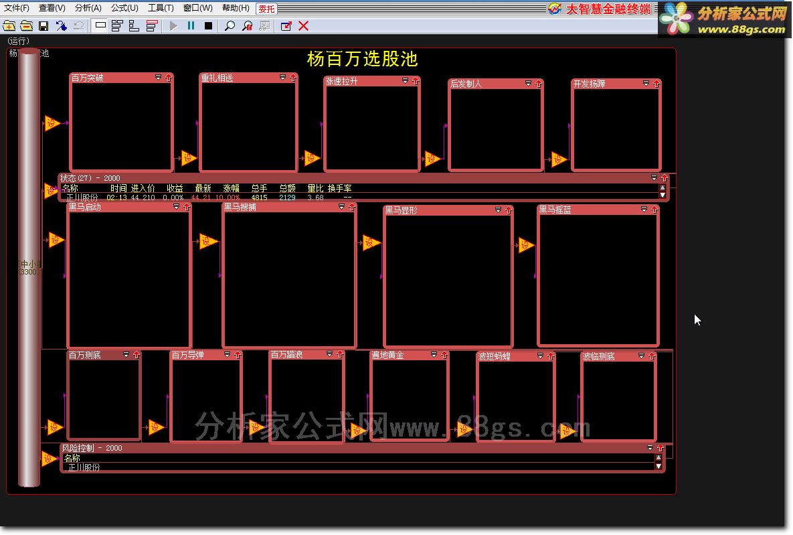
Task: Click orange 设 triangle before 百万突破
Action: [52, 123]
